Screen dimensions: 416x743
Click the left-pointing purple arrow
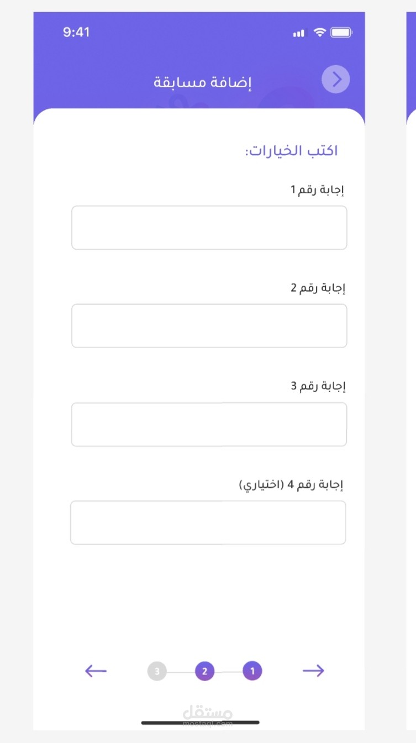click(x=96, y=671)
